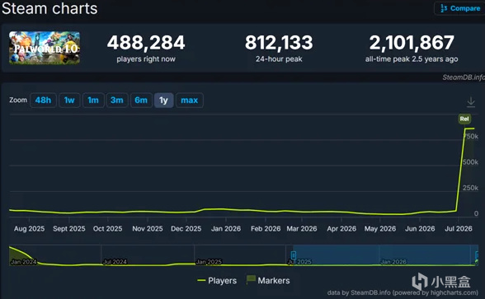
Task: Toggle the Players series in legend
Action: (217, 280)
